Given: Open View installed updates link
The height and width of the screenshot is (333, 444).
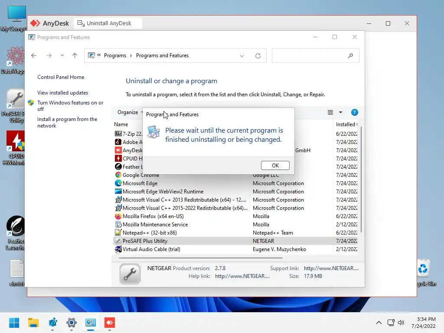Looking at the screenshot, I should (62, 93).
